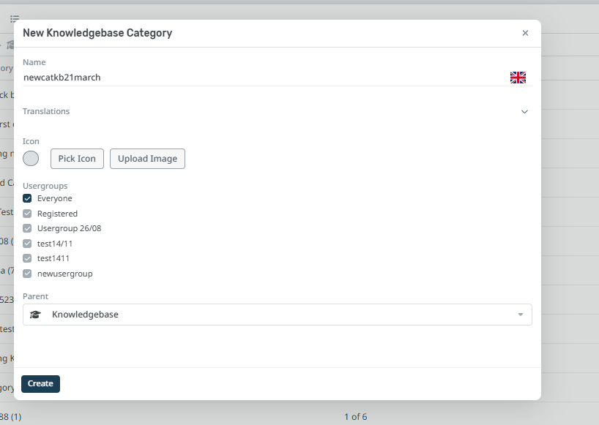Toggle the test1411 usergroup checkbox
The height and width of the screenshot is (425, 599).
(27, 258)
